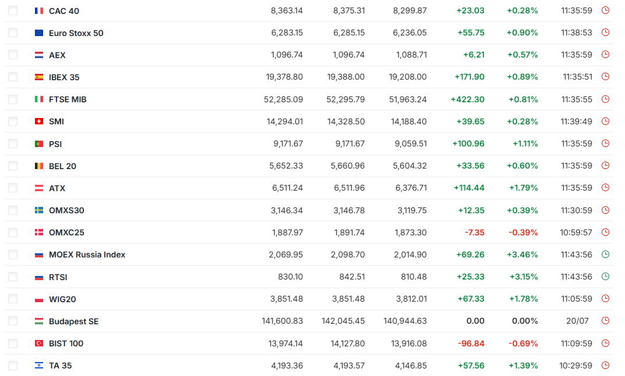This screenshot has width=625, height=376.
Task: Check the IBEX 35 row checkbox
Action: click(x=13, y=77)
